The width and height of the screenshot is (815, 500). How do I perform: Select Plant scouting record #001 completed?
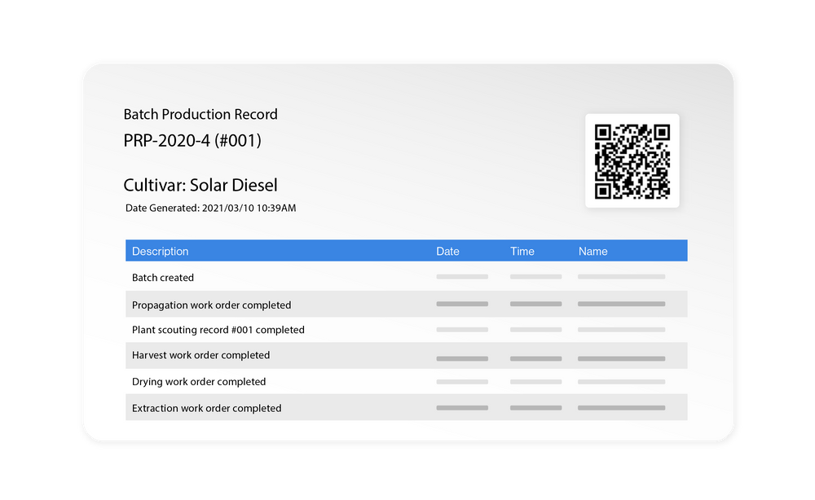tap(218, 329)
